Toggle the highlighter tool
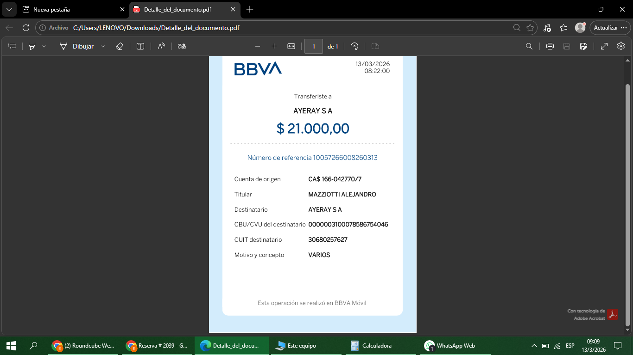Viewport: 633px width, 355px height. point(32,46)
